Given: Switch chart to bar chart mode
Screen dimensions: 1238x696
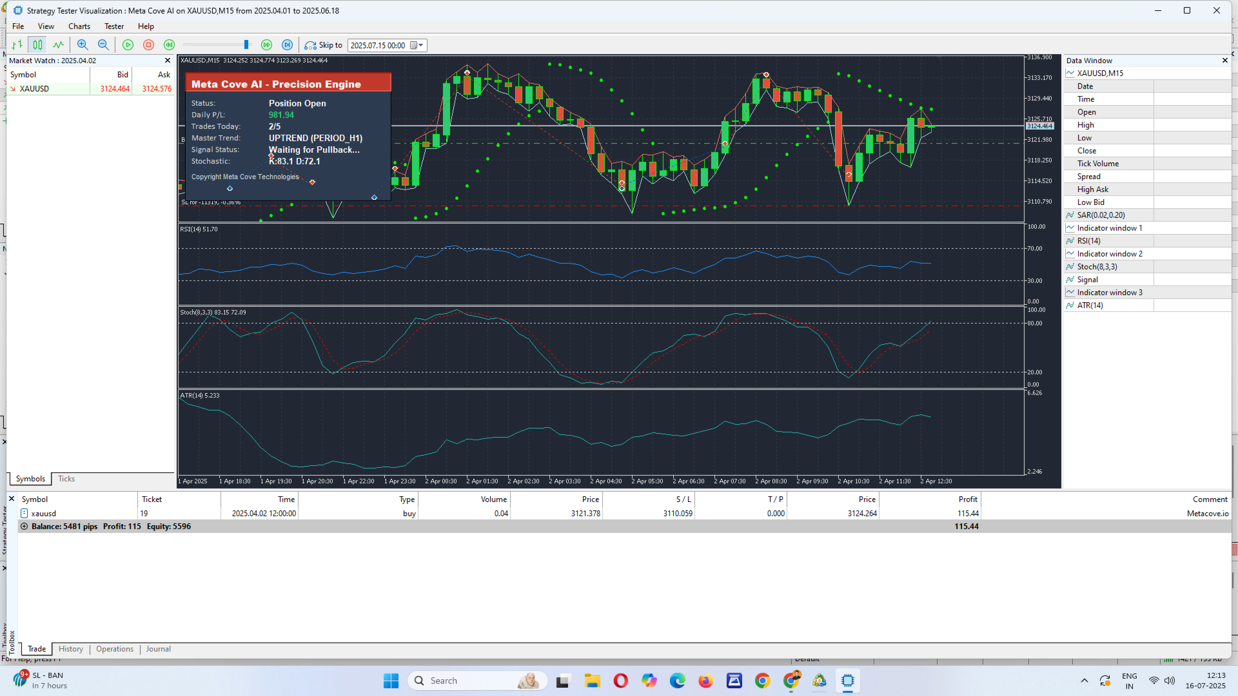Looking at the screenshot, I should point(17,45).
